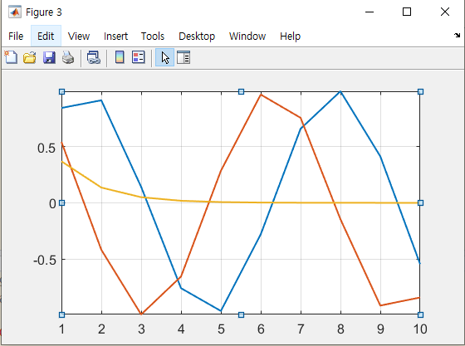465x346 pixels.
Task: Insert legend using toolbar icon
Action: click(x=139, y=57)
